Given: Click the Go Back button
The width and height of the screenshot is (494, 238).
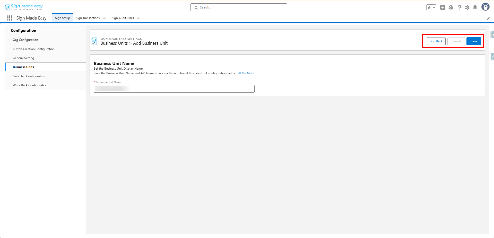Looking at the screenshot, I should pyautogui.click(x=436, y=41).
